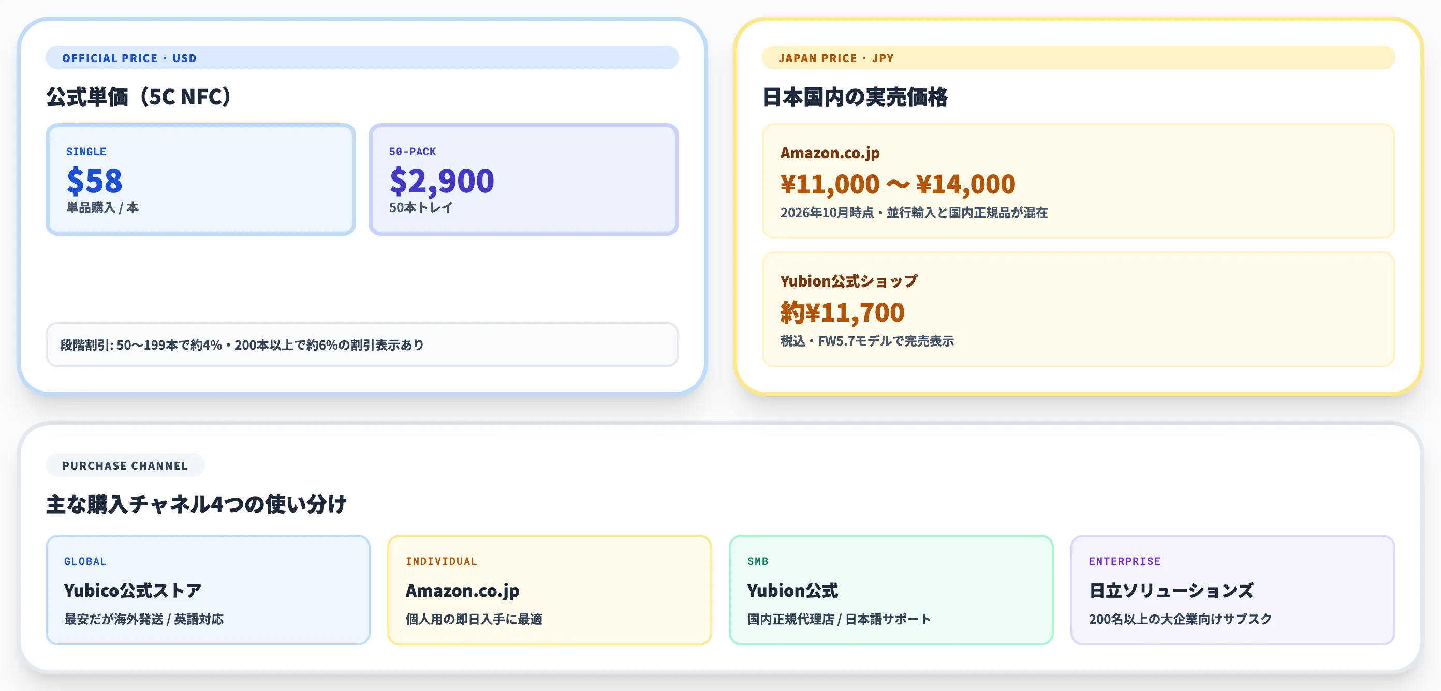Click the INDIVIDUAL label in the channel cards
Image resolution: width=1441 pixels, height=691 pixels.
pyautogui.click(x=441, y=561)
